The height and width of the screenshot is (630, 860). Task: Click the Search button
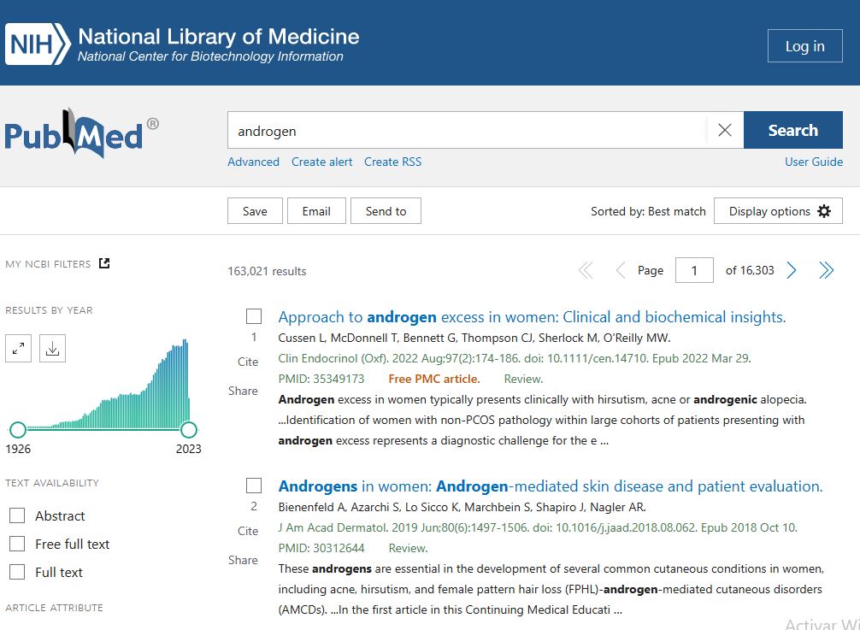coord(792,130)
